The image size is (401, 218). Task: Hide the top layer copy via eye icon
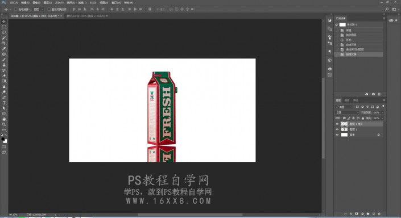337,124
